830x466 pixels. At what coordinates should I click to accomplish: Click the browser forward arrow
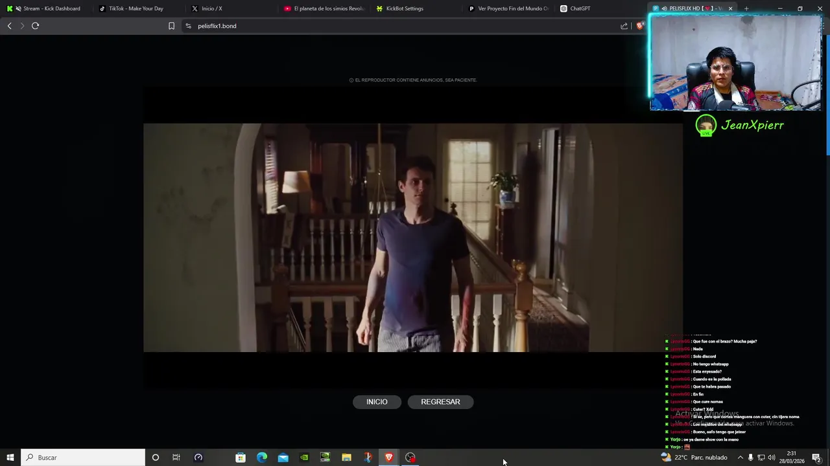point(22,26)
